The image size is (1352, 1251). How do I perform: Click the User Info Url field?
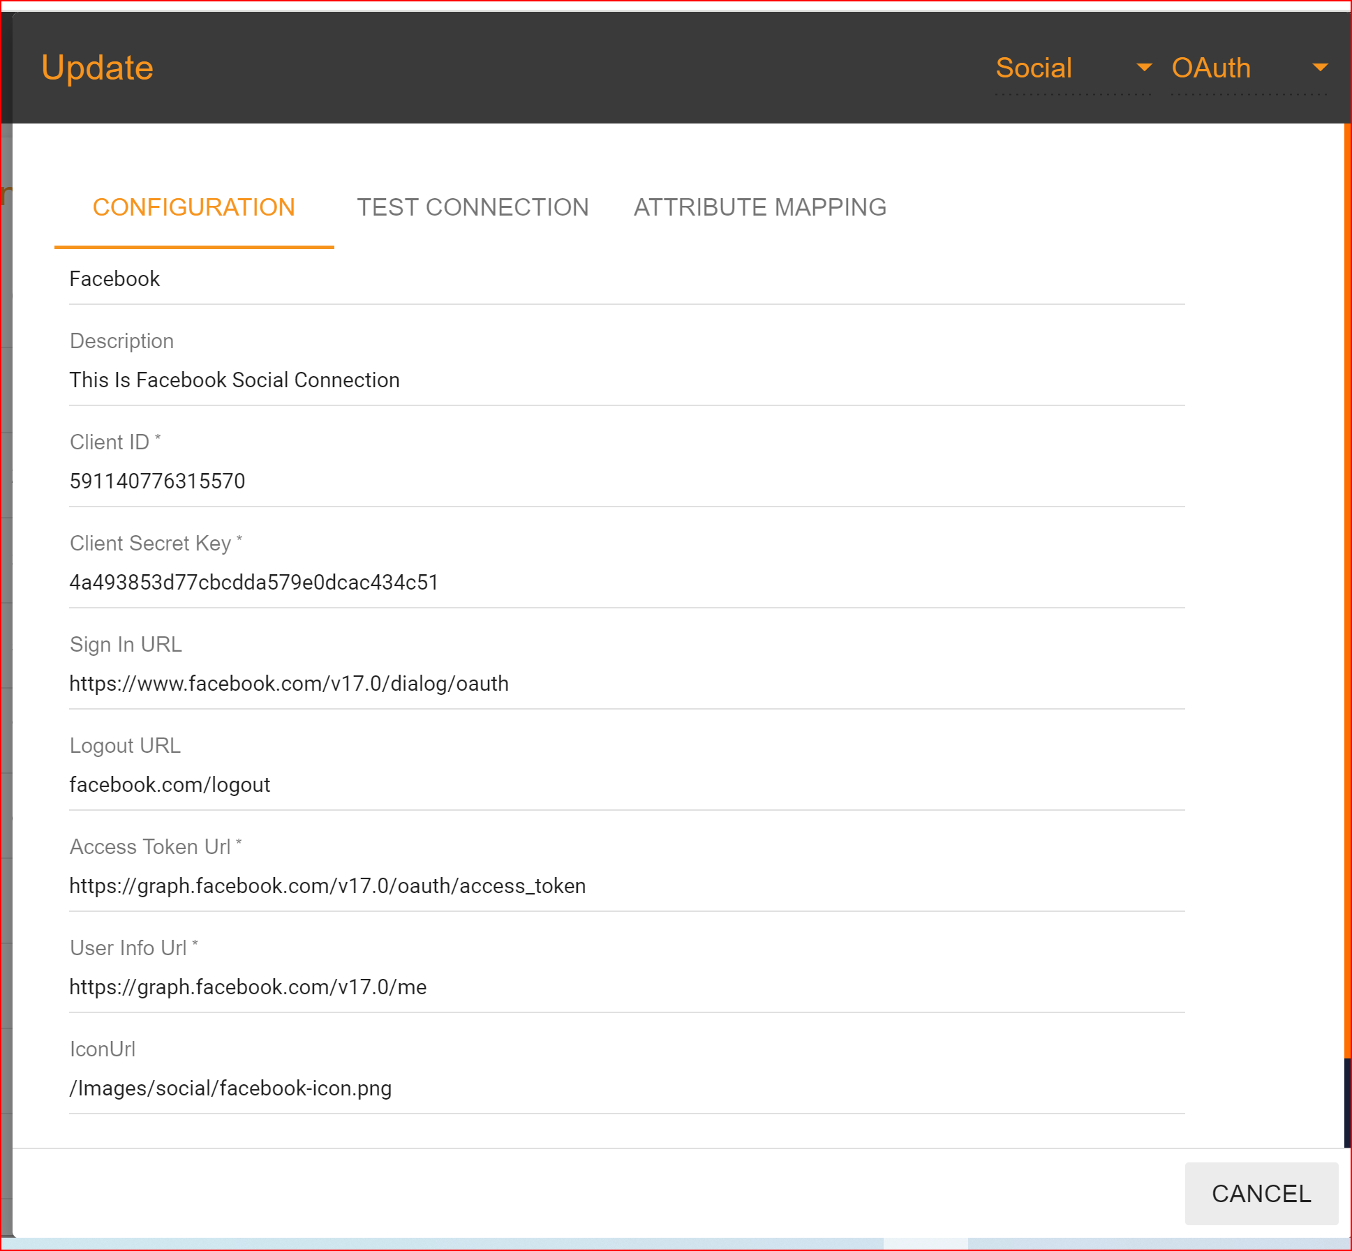[627, 987]
